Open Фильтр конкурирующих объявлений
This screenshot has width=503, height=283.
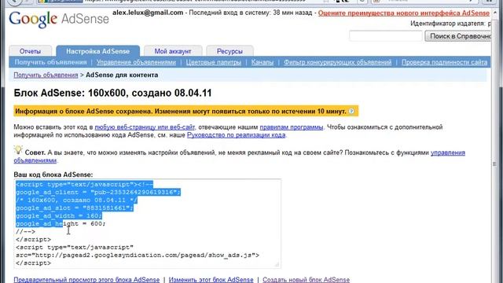[337, 62]
